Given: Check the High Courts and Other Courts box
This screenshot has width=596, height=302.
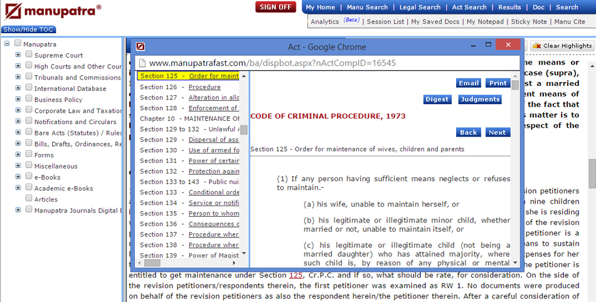Looking at the screenshot, I should (29, 65).
